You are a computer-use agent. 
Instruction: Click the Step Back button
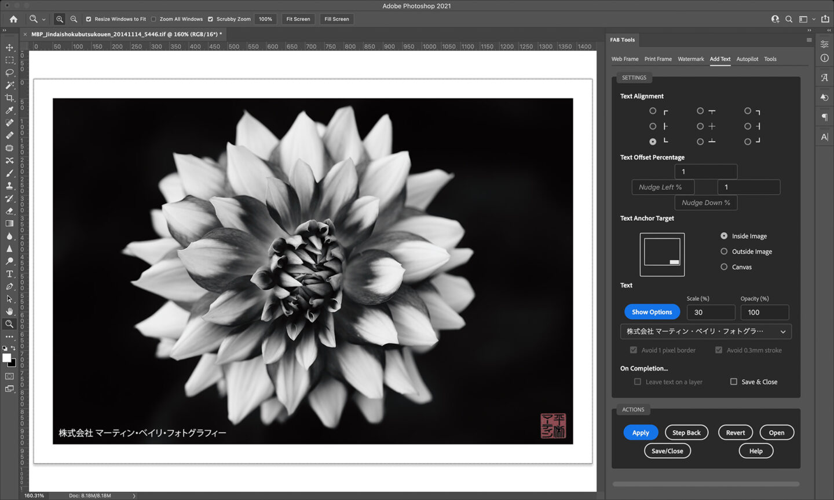tap(686, 432)
